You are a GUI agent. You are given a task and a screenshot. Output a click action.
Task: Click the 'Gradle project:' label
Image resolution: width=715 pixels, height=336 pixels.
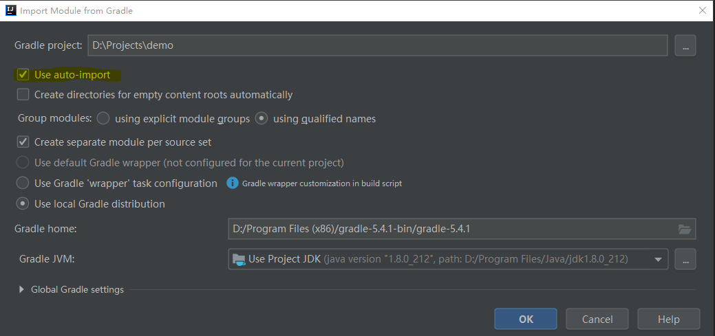[x=48, y=45]
